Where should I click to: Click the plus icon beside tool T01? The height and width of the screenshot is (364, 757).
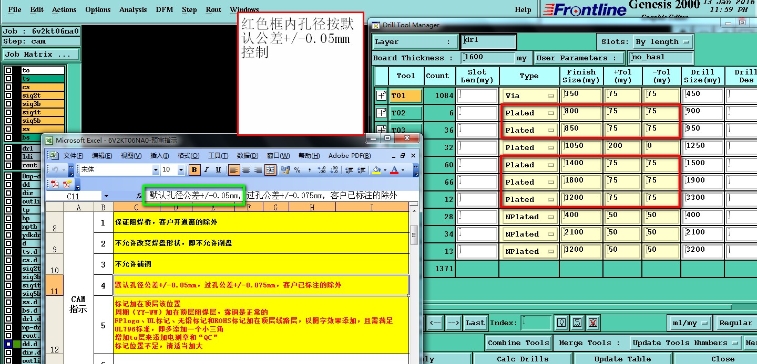pyautogui.click(x=381, y=95)
